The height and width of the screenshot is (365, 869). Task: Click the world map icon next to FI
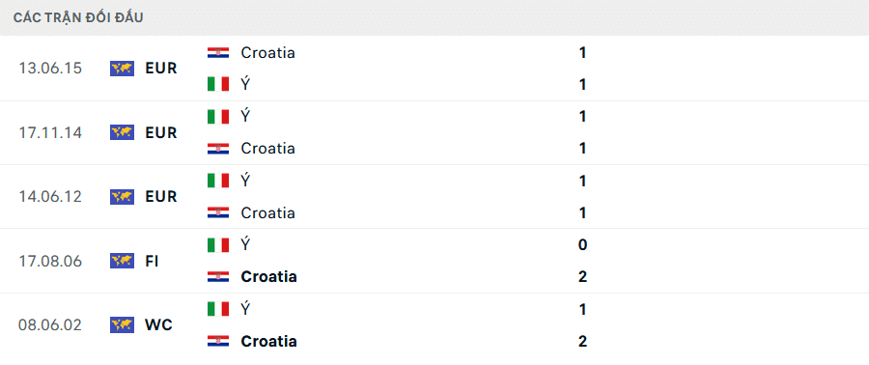pos(122,261)
